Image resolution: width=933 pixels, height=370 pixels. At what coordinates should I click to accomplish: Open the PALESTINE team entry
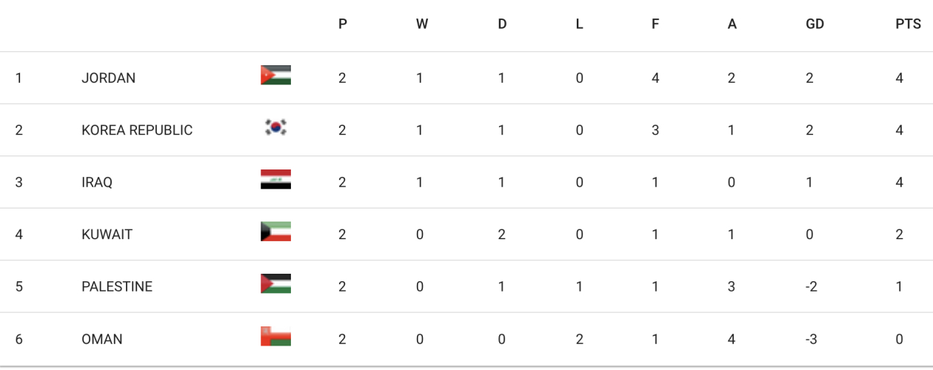117,286
